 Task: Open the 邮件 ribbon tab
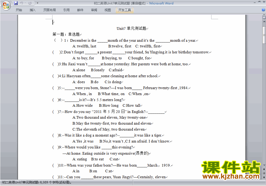[x=80, y=10]
